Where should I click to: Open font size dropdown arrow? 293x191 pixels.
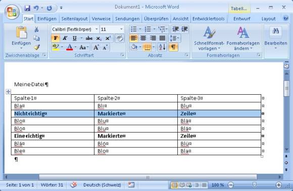point(121,29)
